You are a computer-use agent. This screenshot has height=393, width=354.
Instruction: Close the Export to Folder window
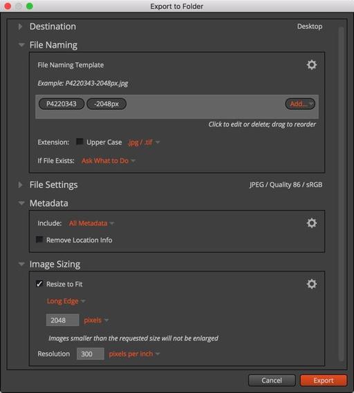click(x=8, y=6)
